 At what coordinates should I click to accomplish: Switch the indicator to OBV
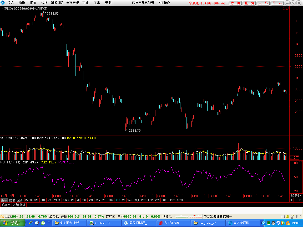pos(84,200)
